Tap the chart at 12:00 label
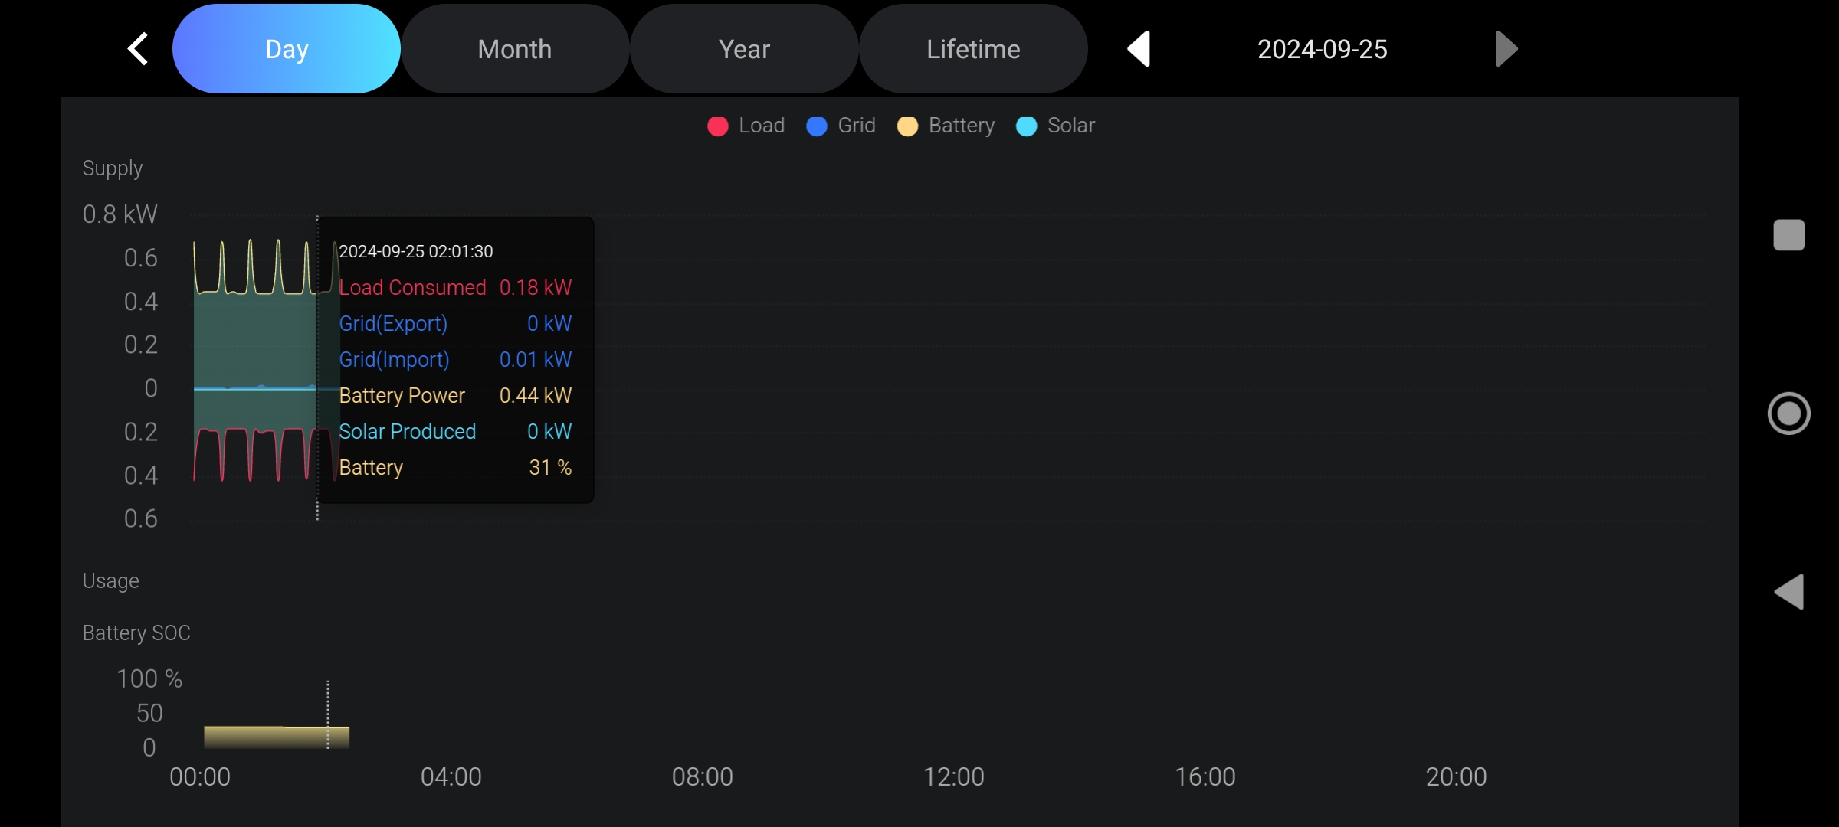Image resolution: width=1839 pixels, height=827 pixels. coord(953,776)
